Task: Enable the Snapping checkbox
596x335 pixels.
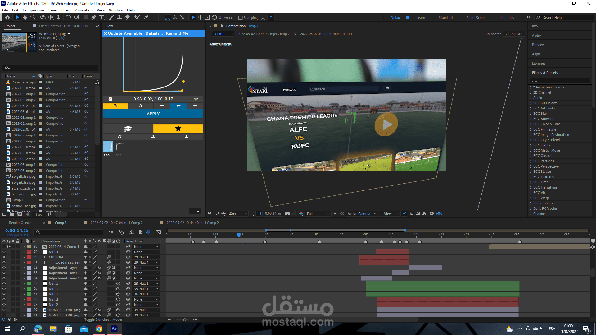Action: point(241,18)
